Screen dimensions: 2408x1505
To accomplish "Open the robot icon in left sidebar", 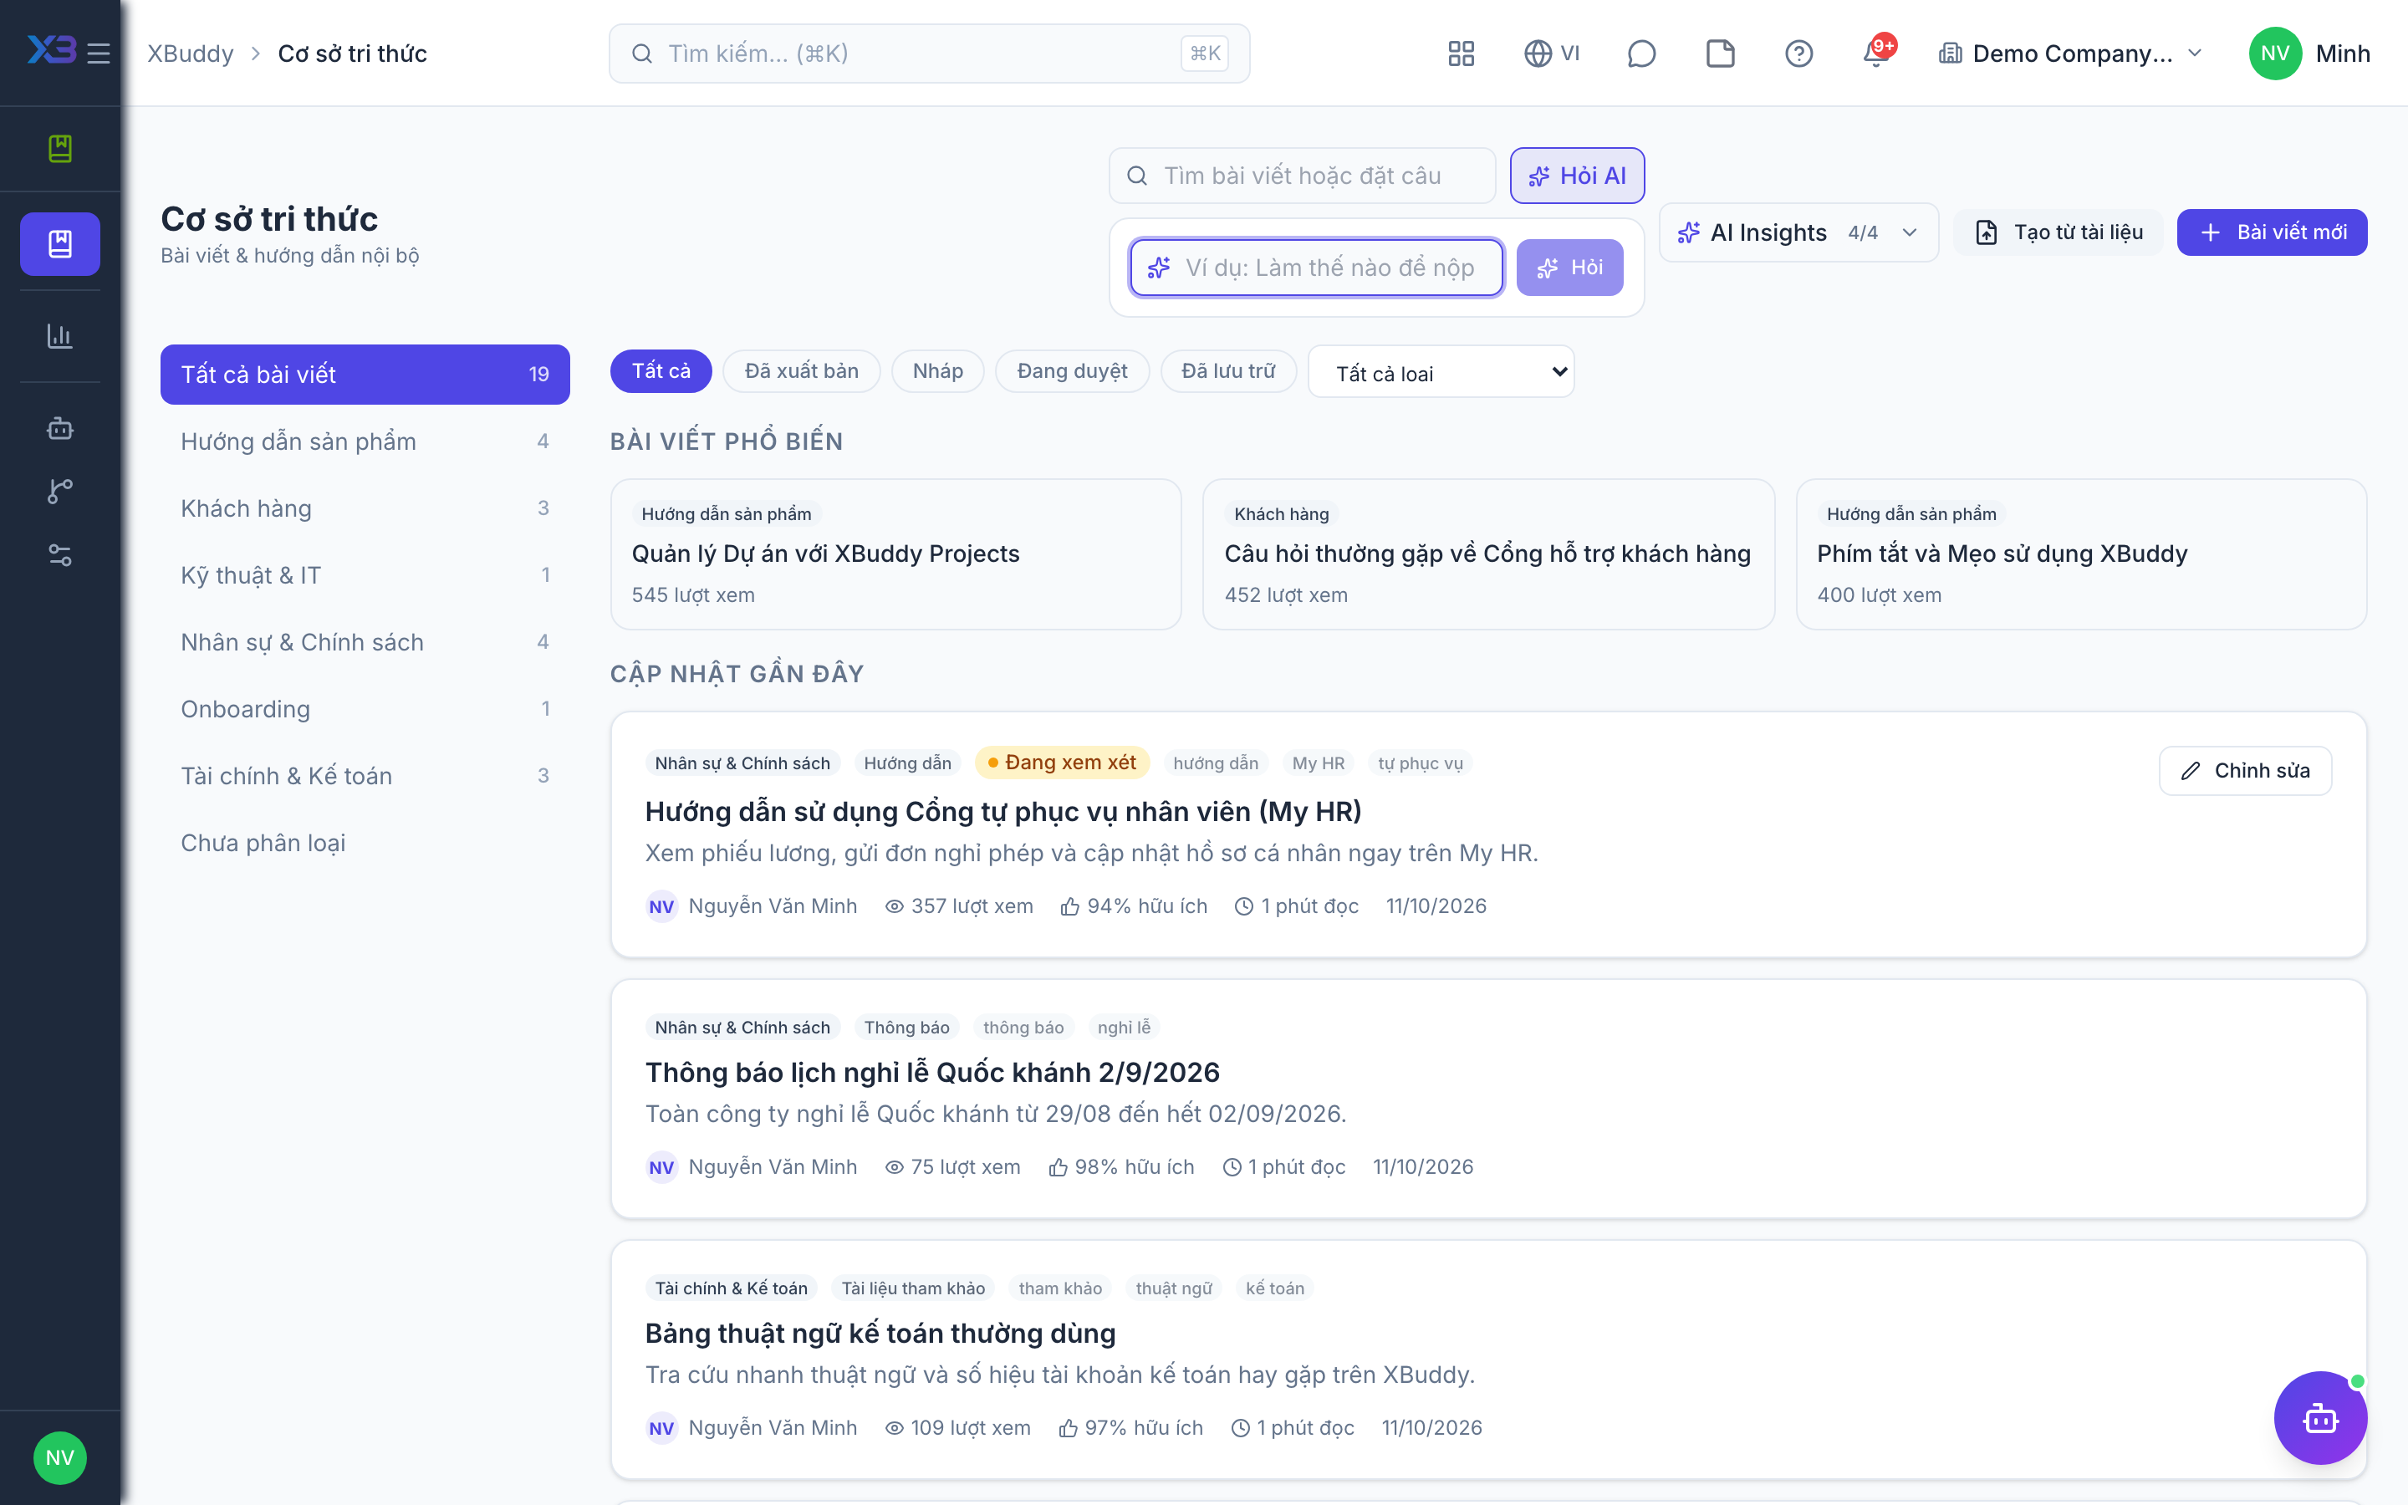I will [x=59, y=429].
